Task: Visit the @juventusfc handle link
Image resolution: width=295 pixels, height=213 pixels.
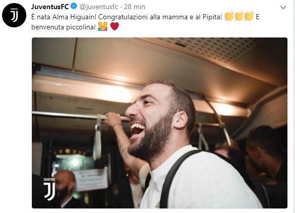Action: click(99, 7)
